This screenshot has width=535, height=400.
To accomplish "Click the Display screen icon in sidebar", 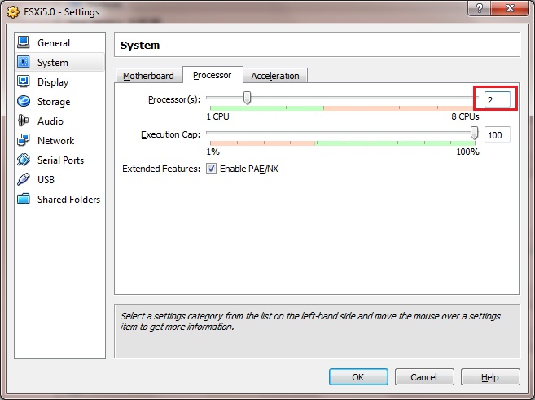I will tap(24, 81).
